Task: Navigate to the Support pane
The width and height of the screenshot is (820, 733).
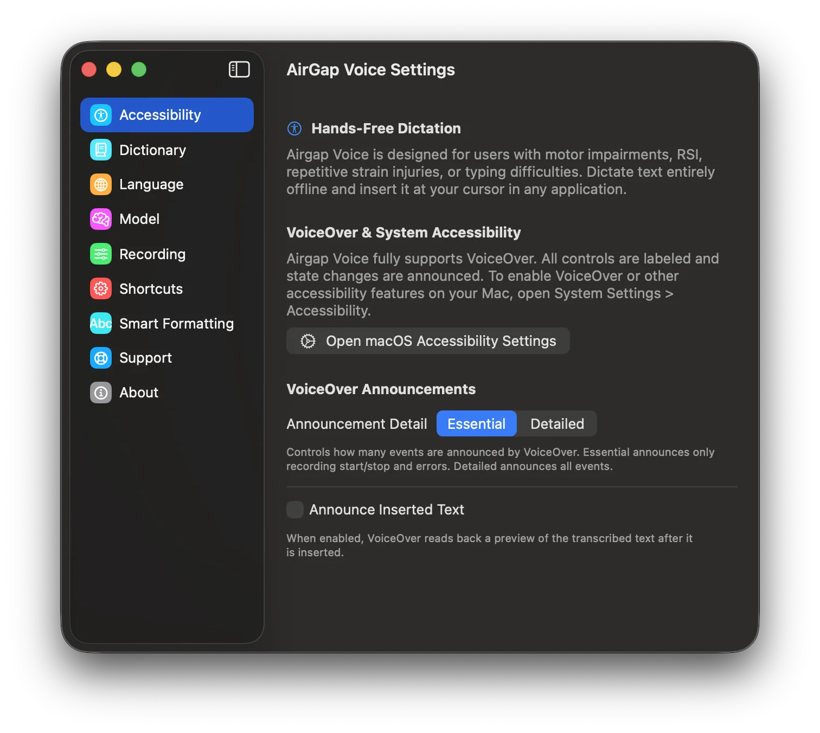Action: click(167, 358)
